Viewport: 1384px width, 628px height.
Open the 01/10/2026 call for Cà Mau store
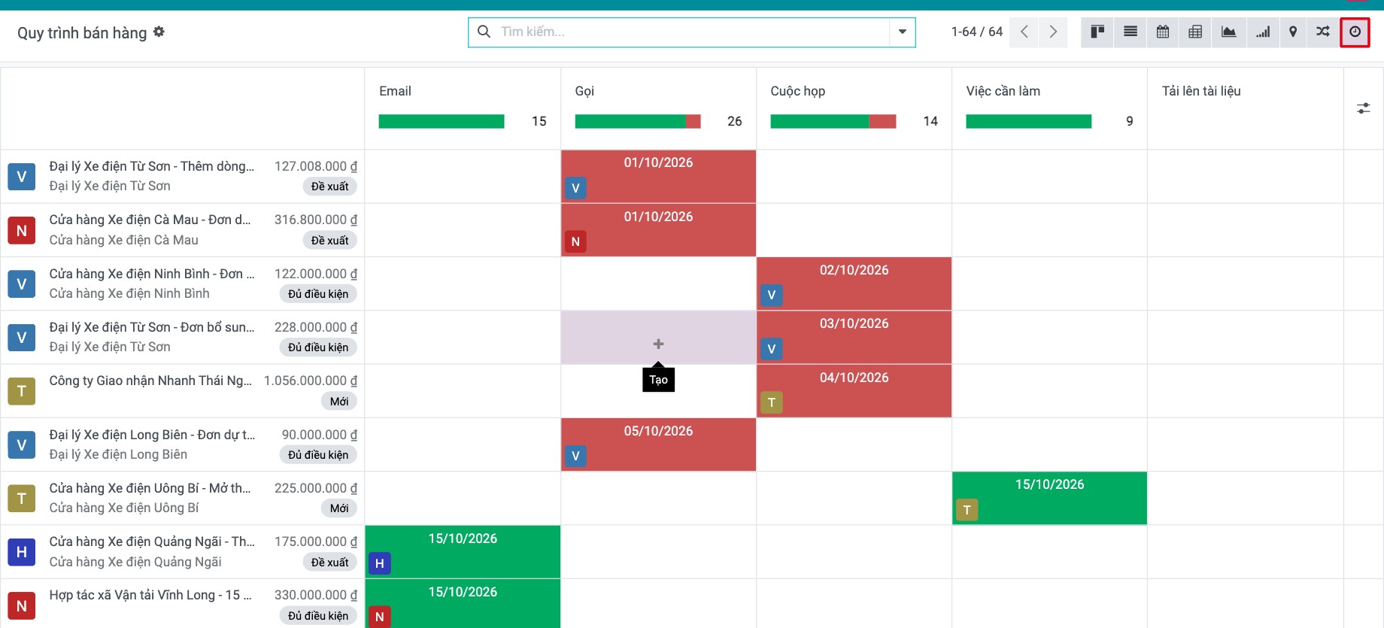pos(658,230)
